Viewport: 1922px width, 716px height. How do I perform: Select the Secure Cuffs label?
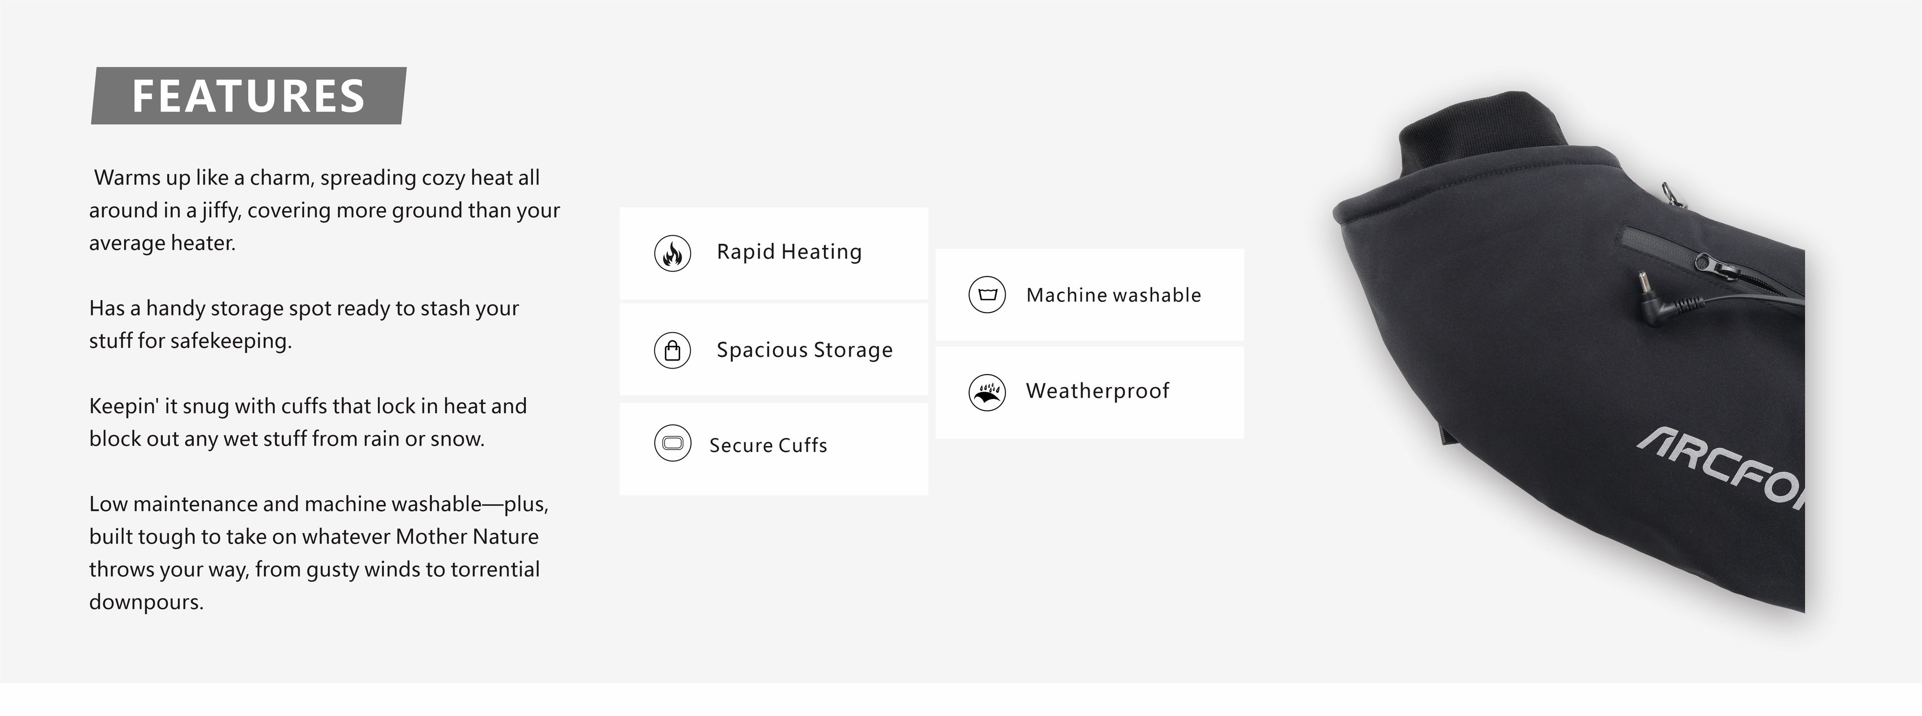(768, 445)
